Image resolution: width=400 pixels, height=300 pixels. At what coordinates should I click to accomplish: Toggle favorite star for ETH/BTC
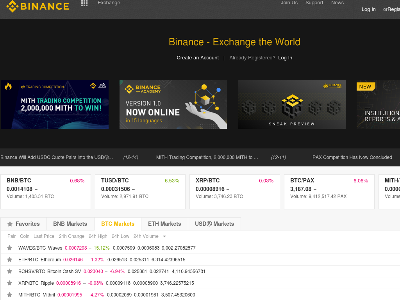click(10, 259)
